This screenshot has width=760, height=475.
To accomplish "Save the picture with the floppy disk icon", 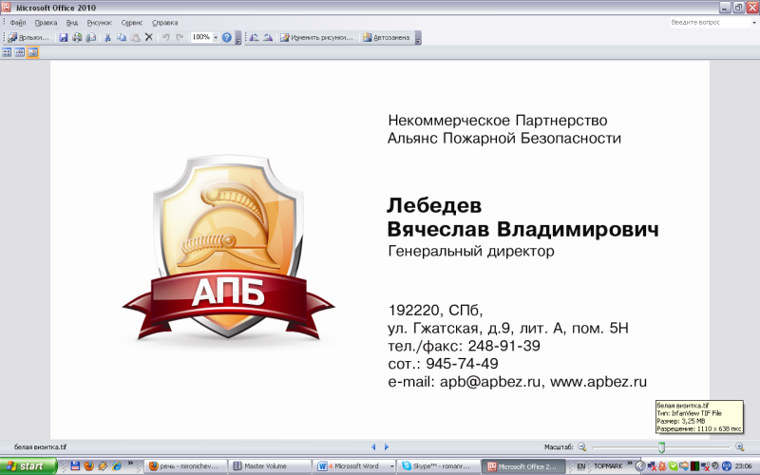I will pyautogui.click(x=64, y=37).
